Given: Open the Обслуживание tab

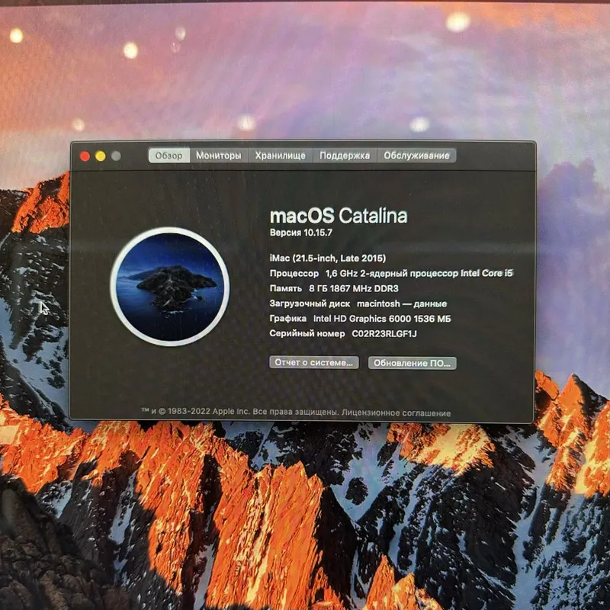Looking at the screenshot, I should (x=416, y=156).
